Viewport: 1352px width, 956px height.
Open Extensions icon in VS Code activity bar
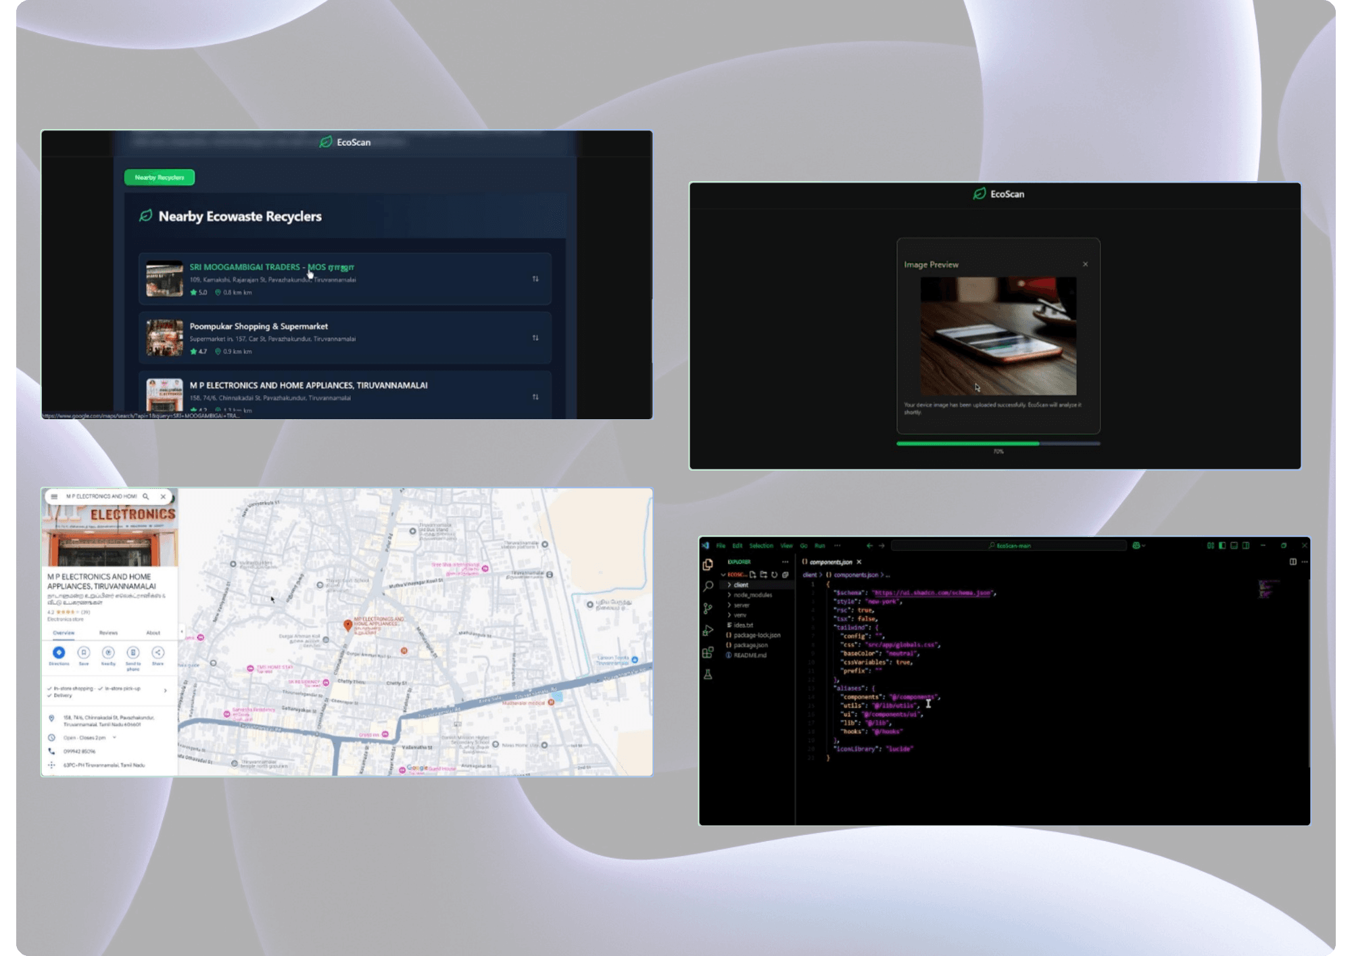(x=708, y=652)
